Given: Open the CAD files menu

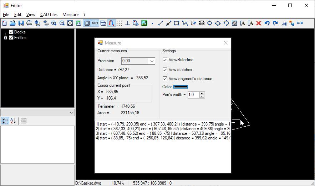Looking at the screenshot, I should click(x=49, y=15).
